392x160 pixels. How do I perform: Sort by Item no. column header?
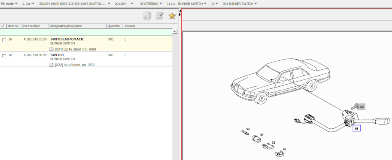pos(14,26)
